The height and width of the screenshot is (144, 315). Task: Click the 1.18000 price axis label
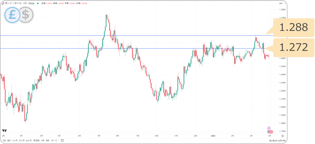pyautogui.click(x=283, y=123)
